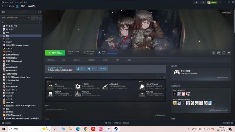Open Friends and Chat at bottom right
The width and height of the screenshot is (235, 132).
[x=228, y=123]
